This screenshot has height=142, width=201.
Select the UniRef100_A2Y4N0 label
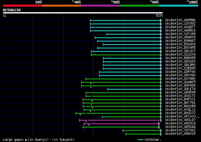[x=180, y=79]
